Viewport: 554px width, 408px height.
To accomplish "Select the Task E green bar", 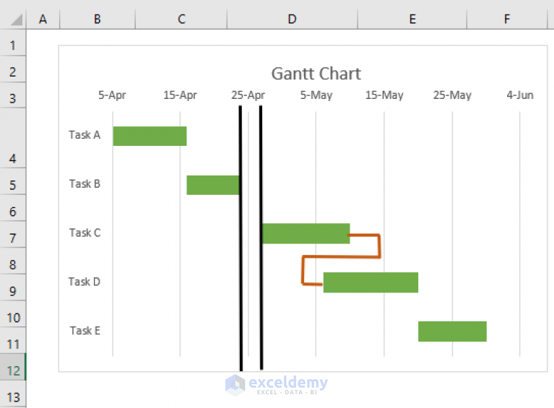I will [x=452, y=331].
